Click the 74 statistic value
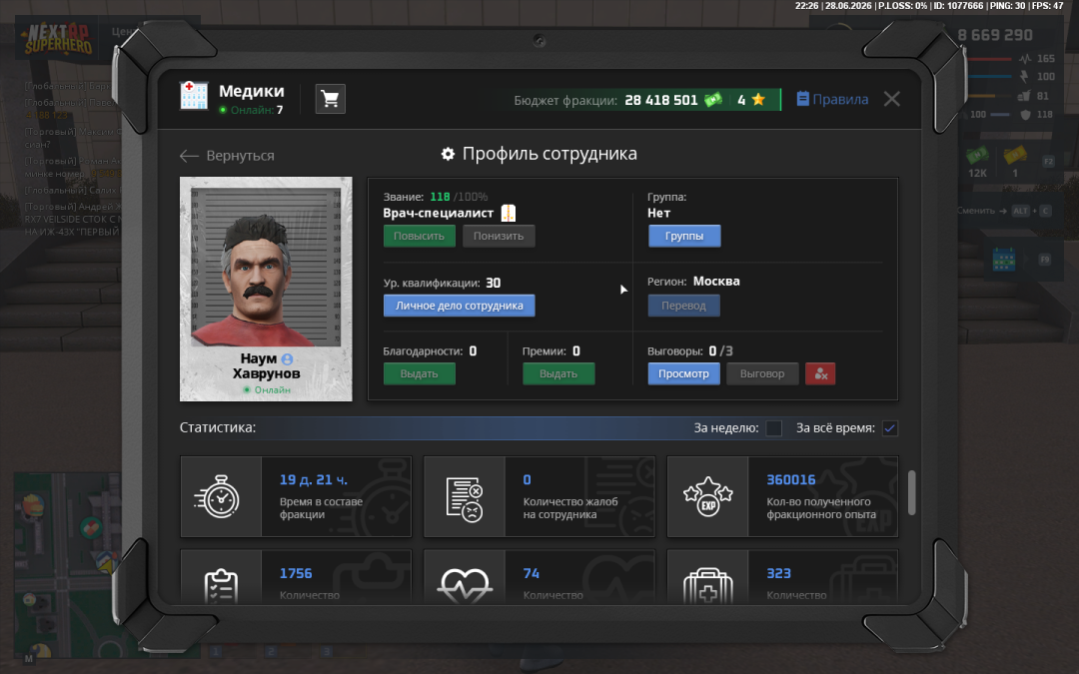 click(x=531, y=573)
